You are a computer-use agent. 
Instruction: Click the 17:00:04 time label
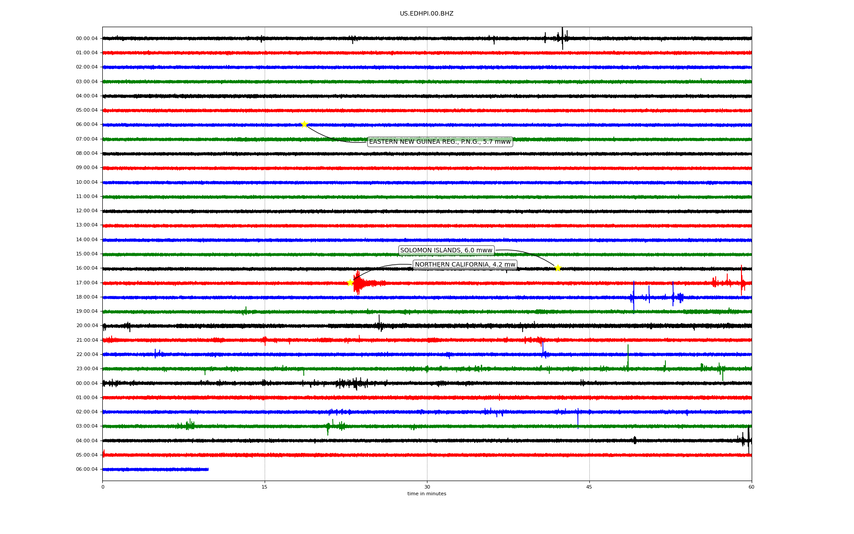(87, 283)
